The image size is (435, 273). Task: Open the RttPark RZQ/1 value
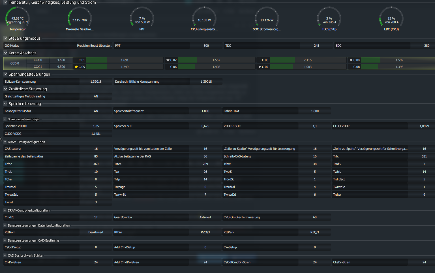315,232
